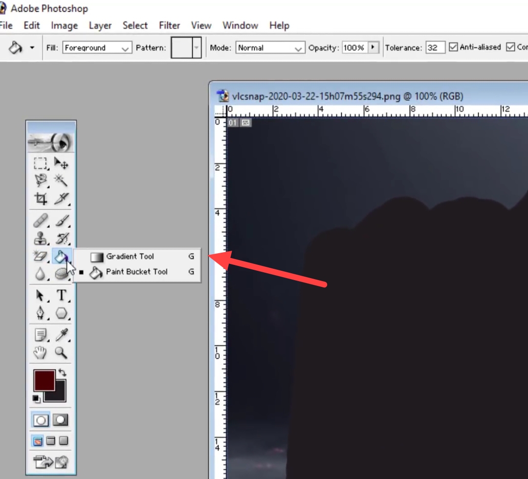
Task: Click the Tolerance 32 field
Action: 435,48
